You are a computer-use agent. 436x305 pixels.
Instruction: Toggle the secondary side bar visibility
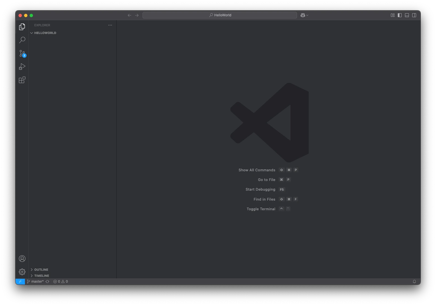414,15
